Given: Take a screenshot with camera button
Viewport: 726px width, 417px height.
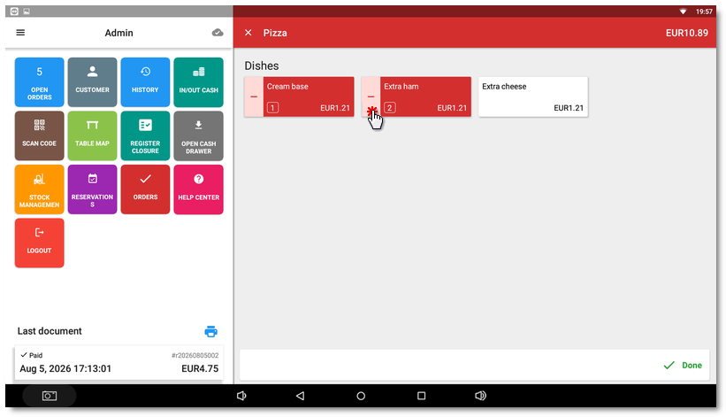Looking at the screenshot, I should coord(50,396).
